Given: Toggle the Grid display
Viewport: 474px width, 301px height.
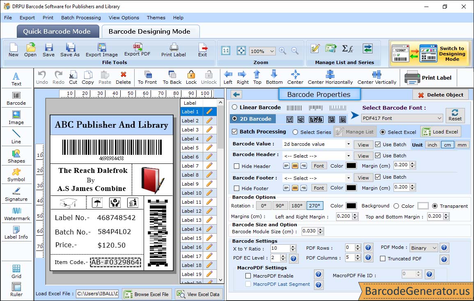Looking at the screenshot, I should 16,271.
